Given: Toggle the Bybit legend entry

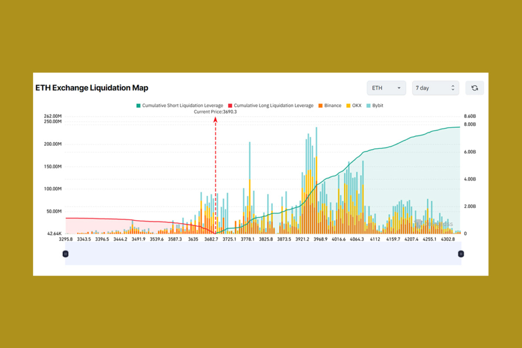Looking at the screenshot, I should tap(374, 105).
